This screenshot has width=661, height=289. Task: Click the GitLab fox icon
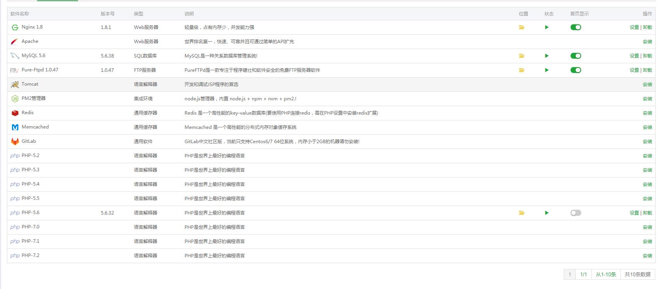(15, 142)
